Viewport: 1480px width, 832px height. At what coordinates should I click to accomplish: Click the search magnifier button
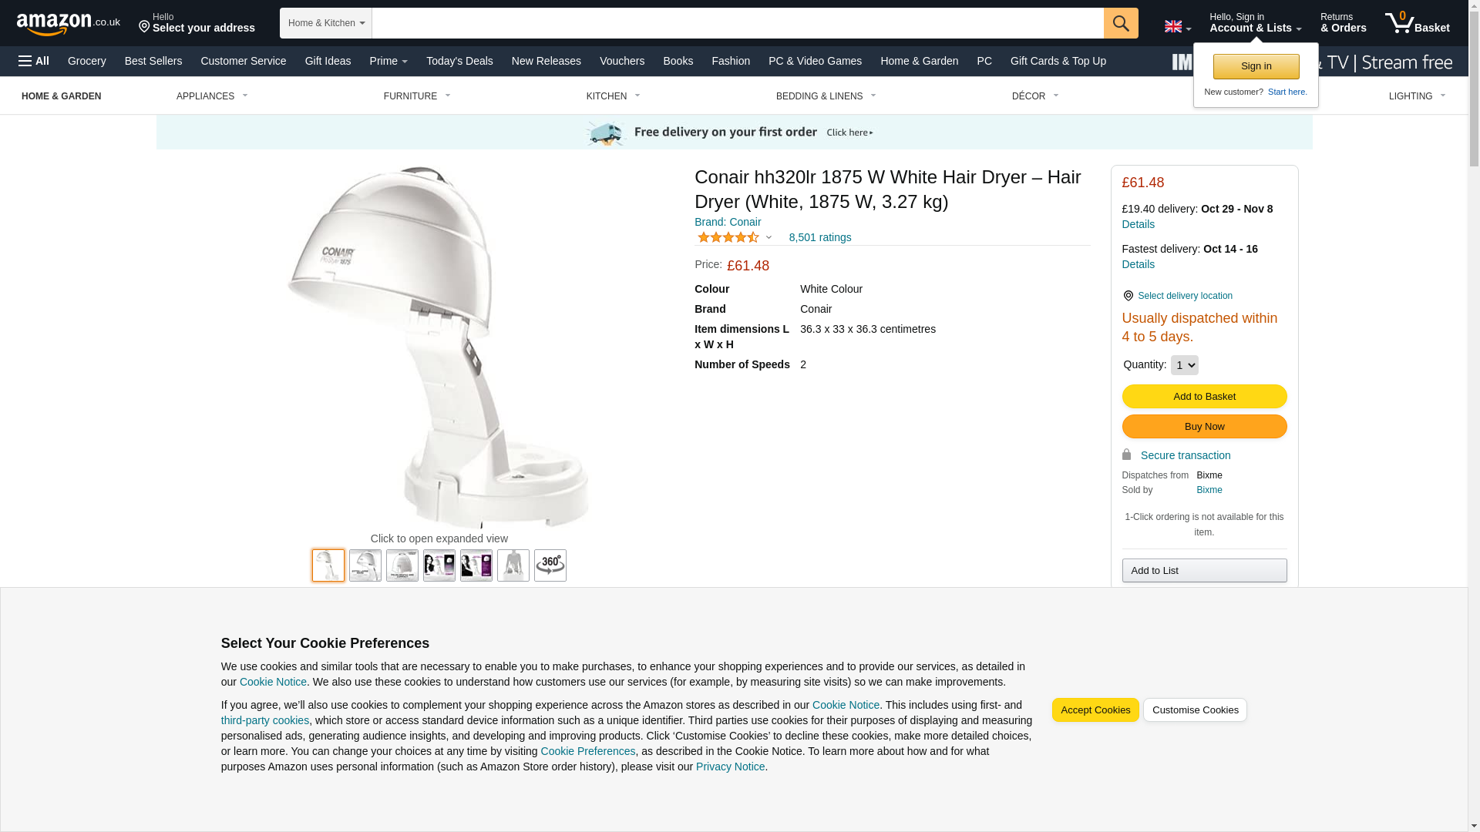(1121, 23)
